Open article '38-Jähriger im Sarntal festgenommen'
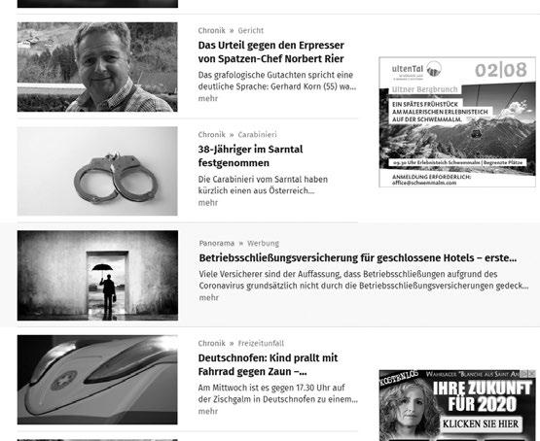This screenshot has height=441, width=540. pyautogui.click(x=250, y=156)
